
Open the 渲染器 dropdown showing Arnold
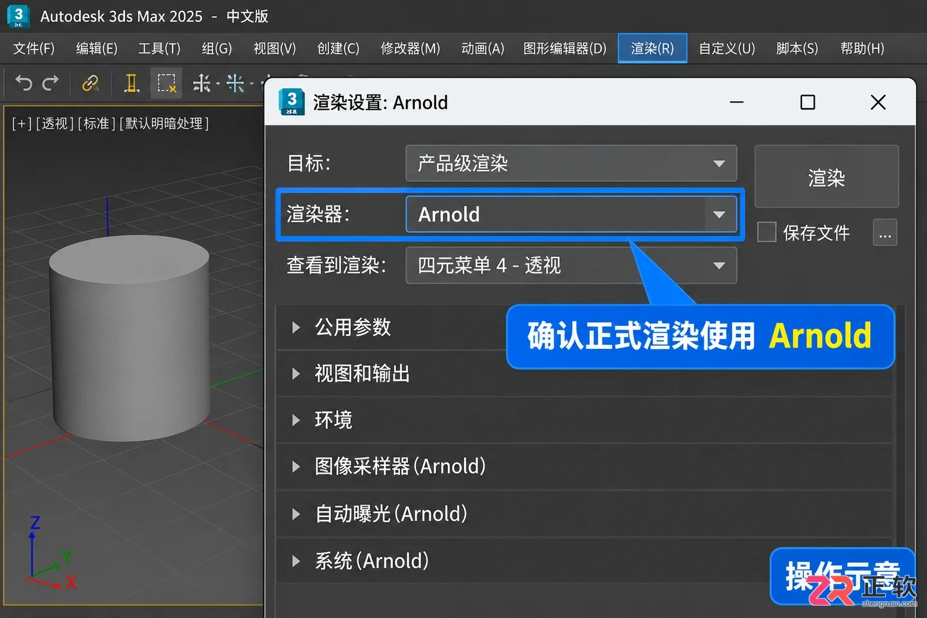point(571,214)
